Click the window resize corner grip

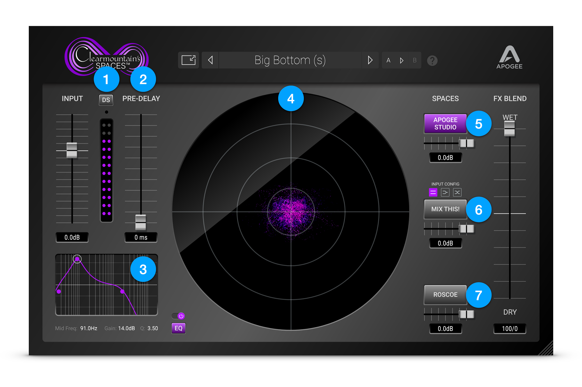click(x=546, y=348)
